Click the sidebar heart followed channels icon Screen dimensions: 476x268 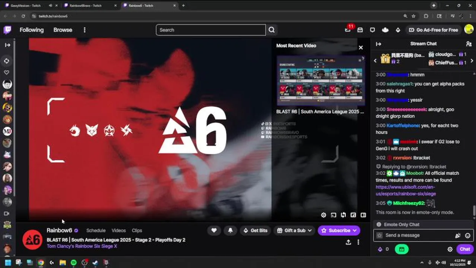(7, 72)
